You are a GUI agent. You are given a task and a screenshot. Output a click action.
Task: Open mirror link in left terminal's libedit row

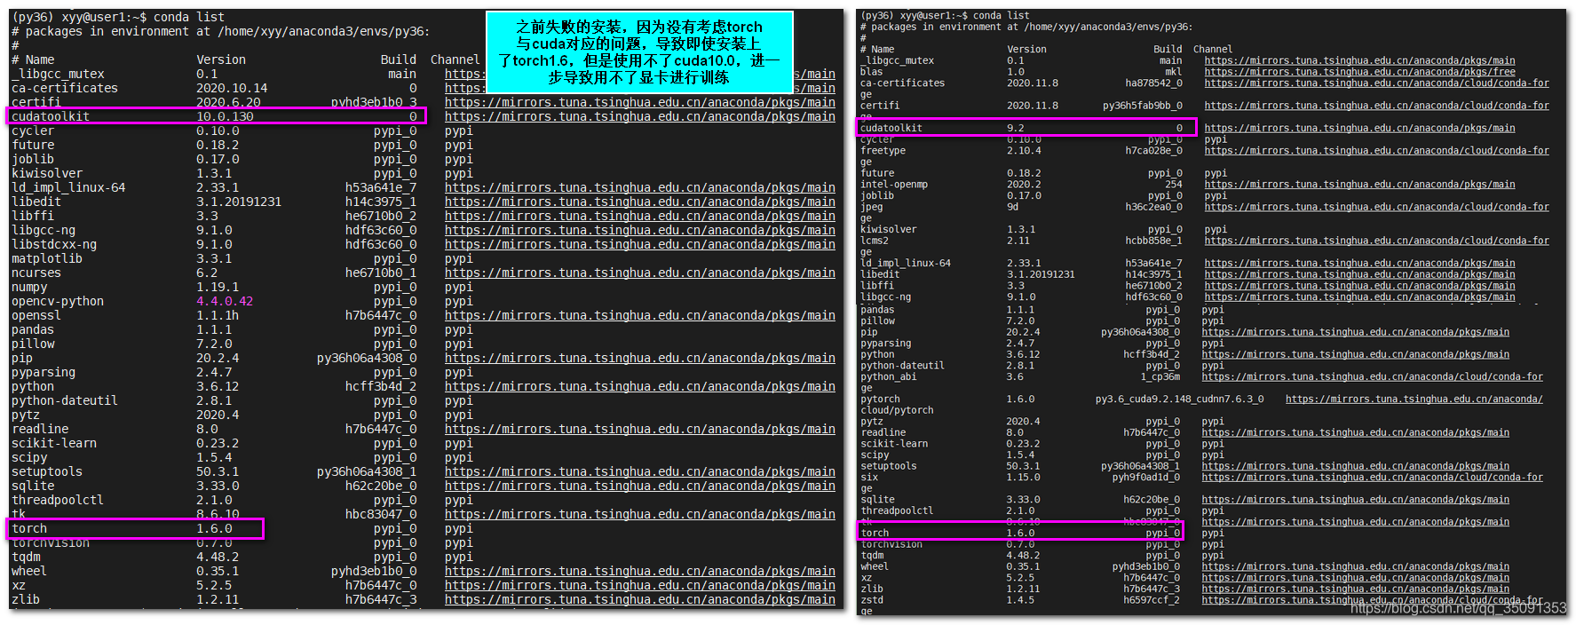[x=639, y=202]
